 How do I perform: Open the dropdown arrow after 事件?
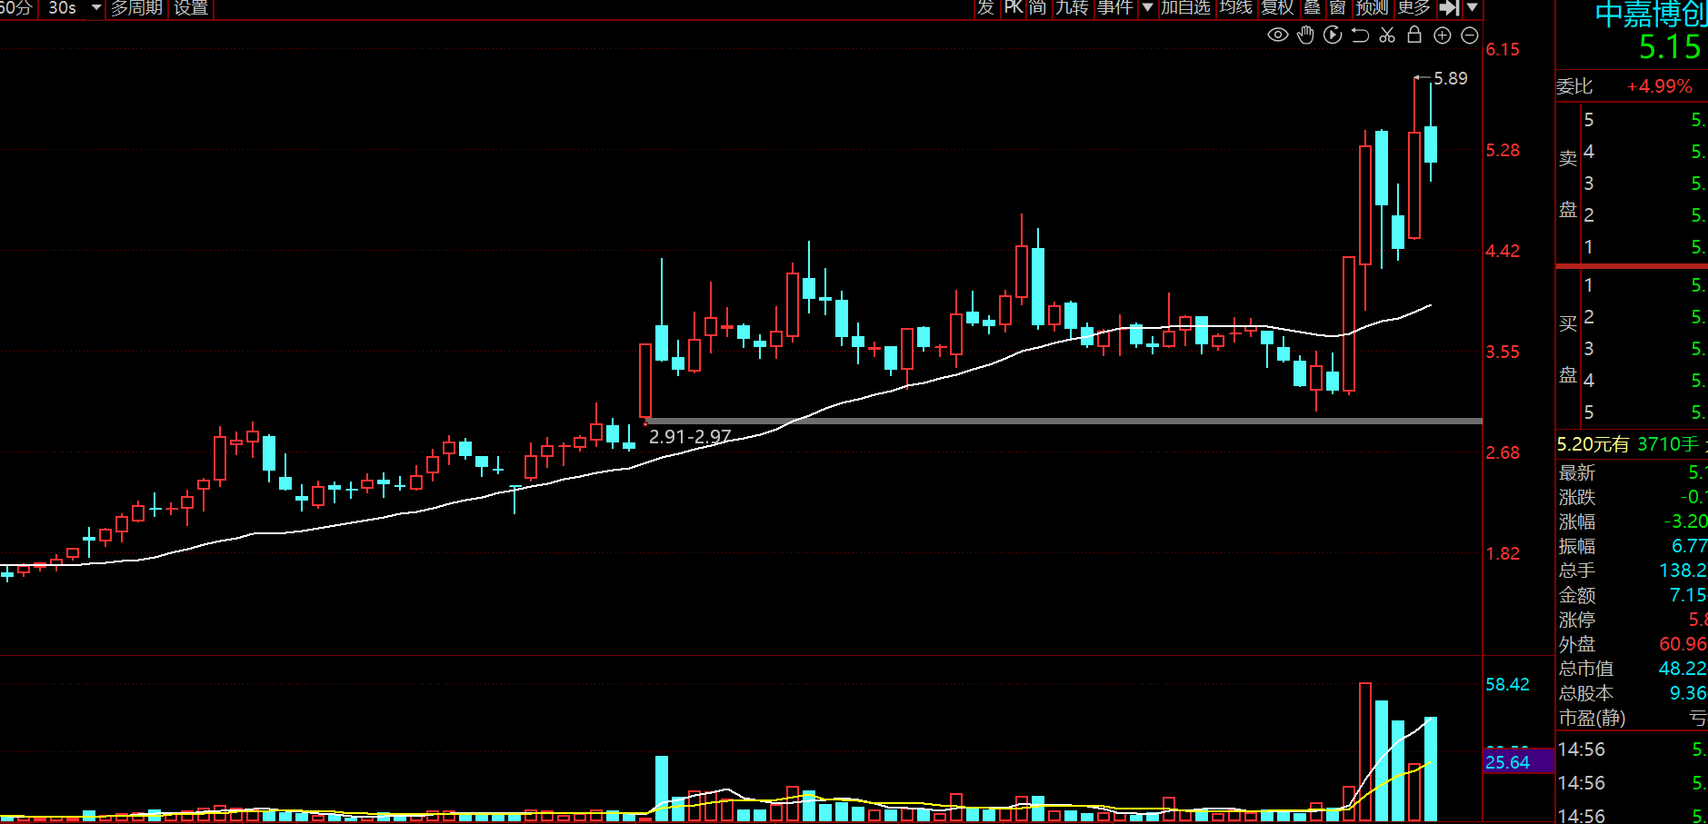pyautogui.click(x=1147, y=8)
